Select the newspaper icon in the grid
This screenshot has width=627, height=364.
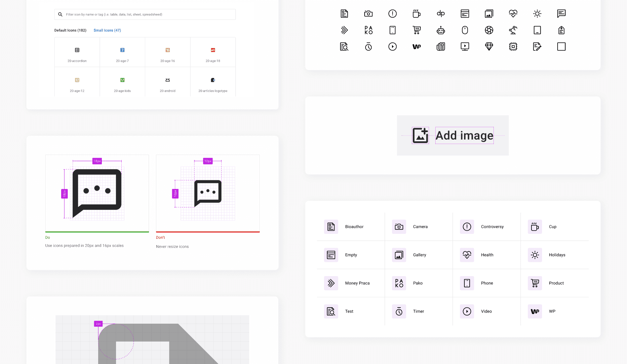[441, 47]
